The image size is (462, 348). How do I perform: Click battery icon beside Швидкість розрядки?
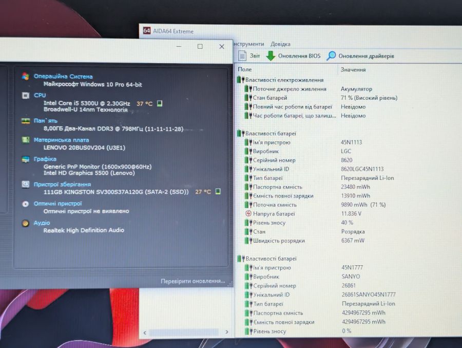(248, 240)
